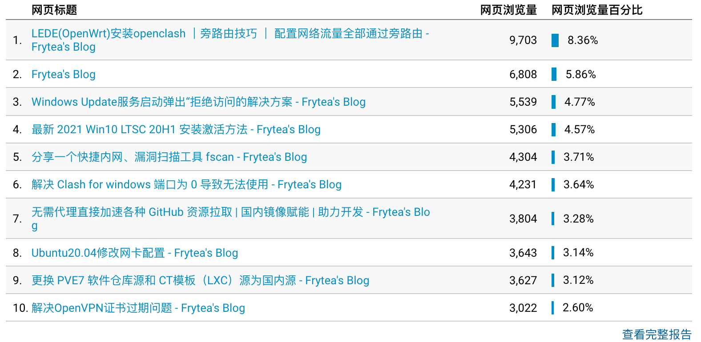This screenshot has height=342, width=701.
Task: Click the 网页标题 column header
Action: 54,10
